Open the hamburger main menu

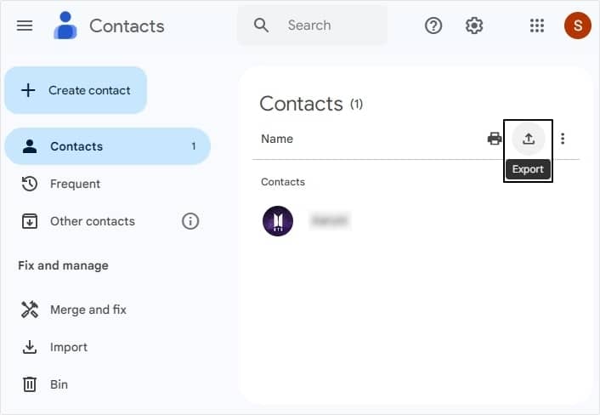[x=25, y=26]
